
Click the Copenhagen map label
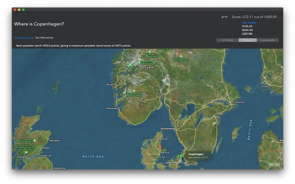point(173,163)
